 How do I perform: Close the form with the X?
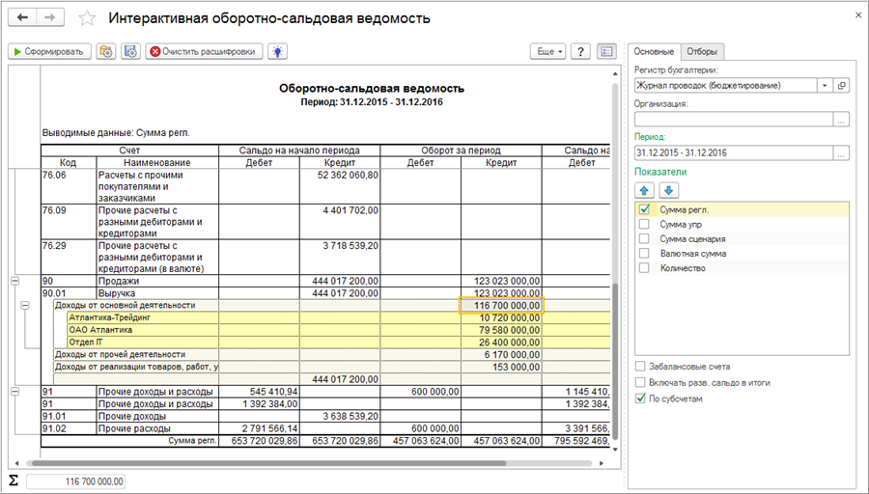coord(858,15)
